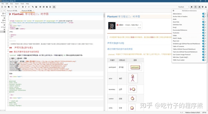Insert an ordered list
Viewport: 208px width, 114px height.
44,7
